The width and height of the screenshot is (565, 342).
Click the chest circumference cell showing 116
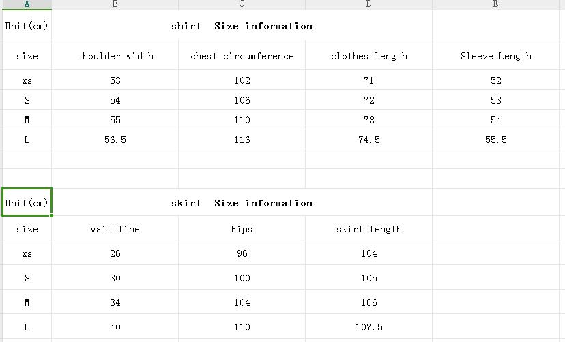[x=242, y=140]
